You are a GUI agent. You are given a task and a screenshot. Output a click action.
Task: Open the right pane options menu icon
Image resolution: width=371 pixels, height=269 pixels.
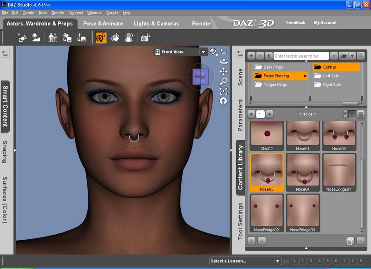pos(240,53)
